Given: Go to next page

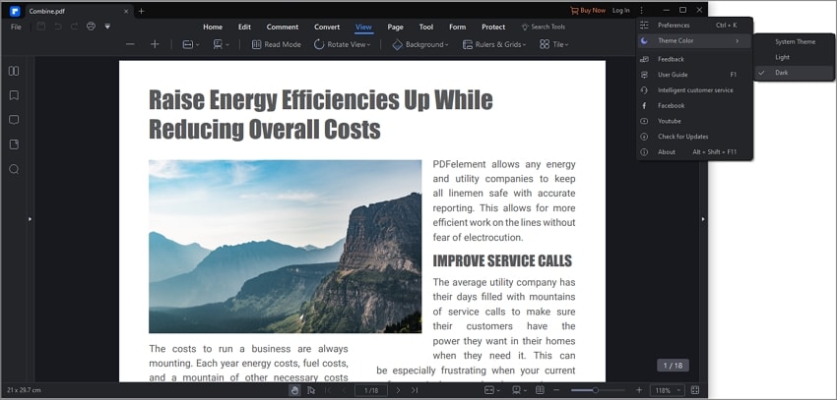Looking at the screenshot, I should pyautogui.click(x=398, y=390).
